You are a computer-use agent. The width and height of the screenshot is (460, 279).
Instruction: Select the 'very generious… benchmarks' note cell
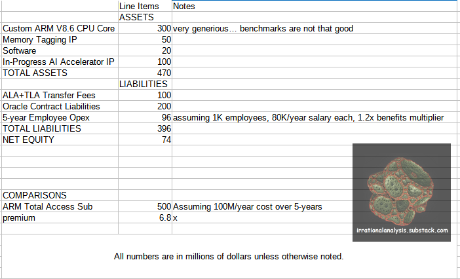(316, 28)
